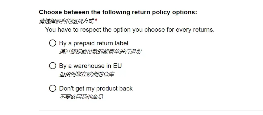Choose the warehouse in EU radio circle
263x115 pixels.
(x=53, y=65)
